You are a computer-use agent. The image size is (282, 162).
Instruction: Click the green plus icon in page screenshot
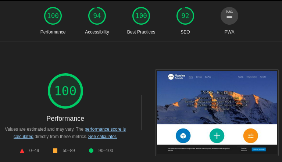pyautogui.click(x=217, y=136)
